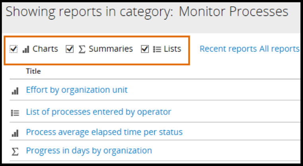Click the Title column header

(33, 71)
